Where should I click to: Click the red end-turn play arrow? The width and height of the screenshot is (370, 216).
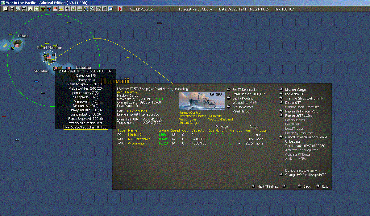(x=120, y=9)
